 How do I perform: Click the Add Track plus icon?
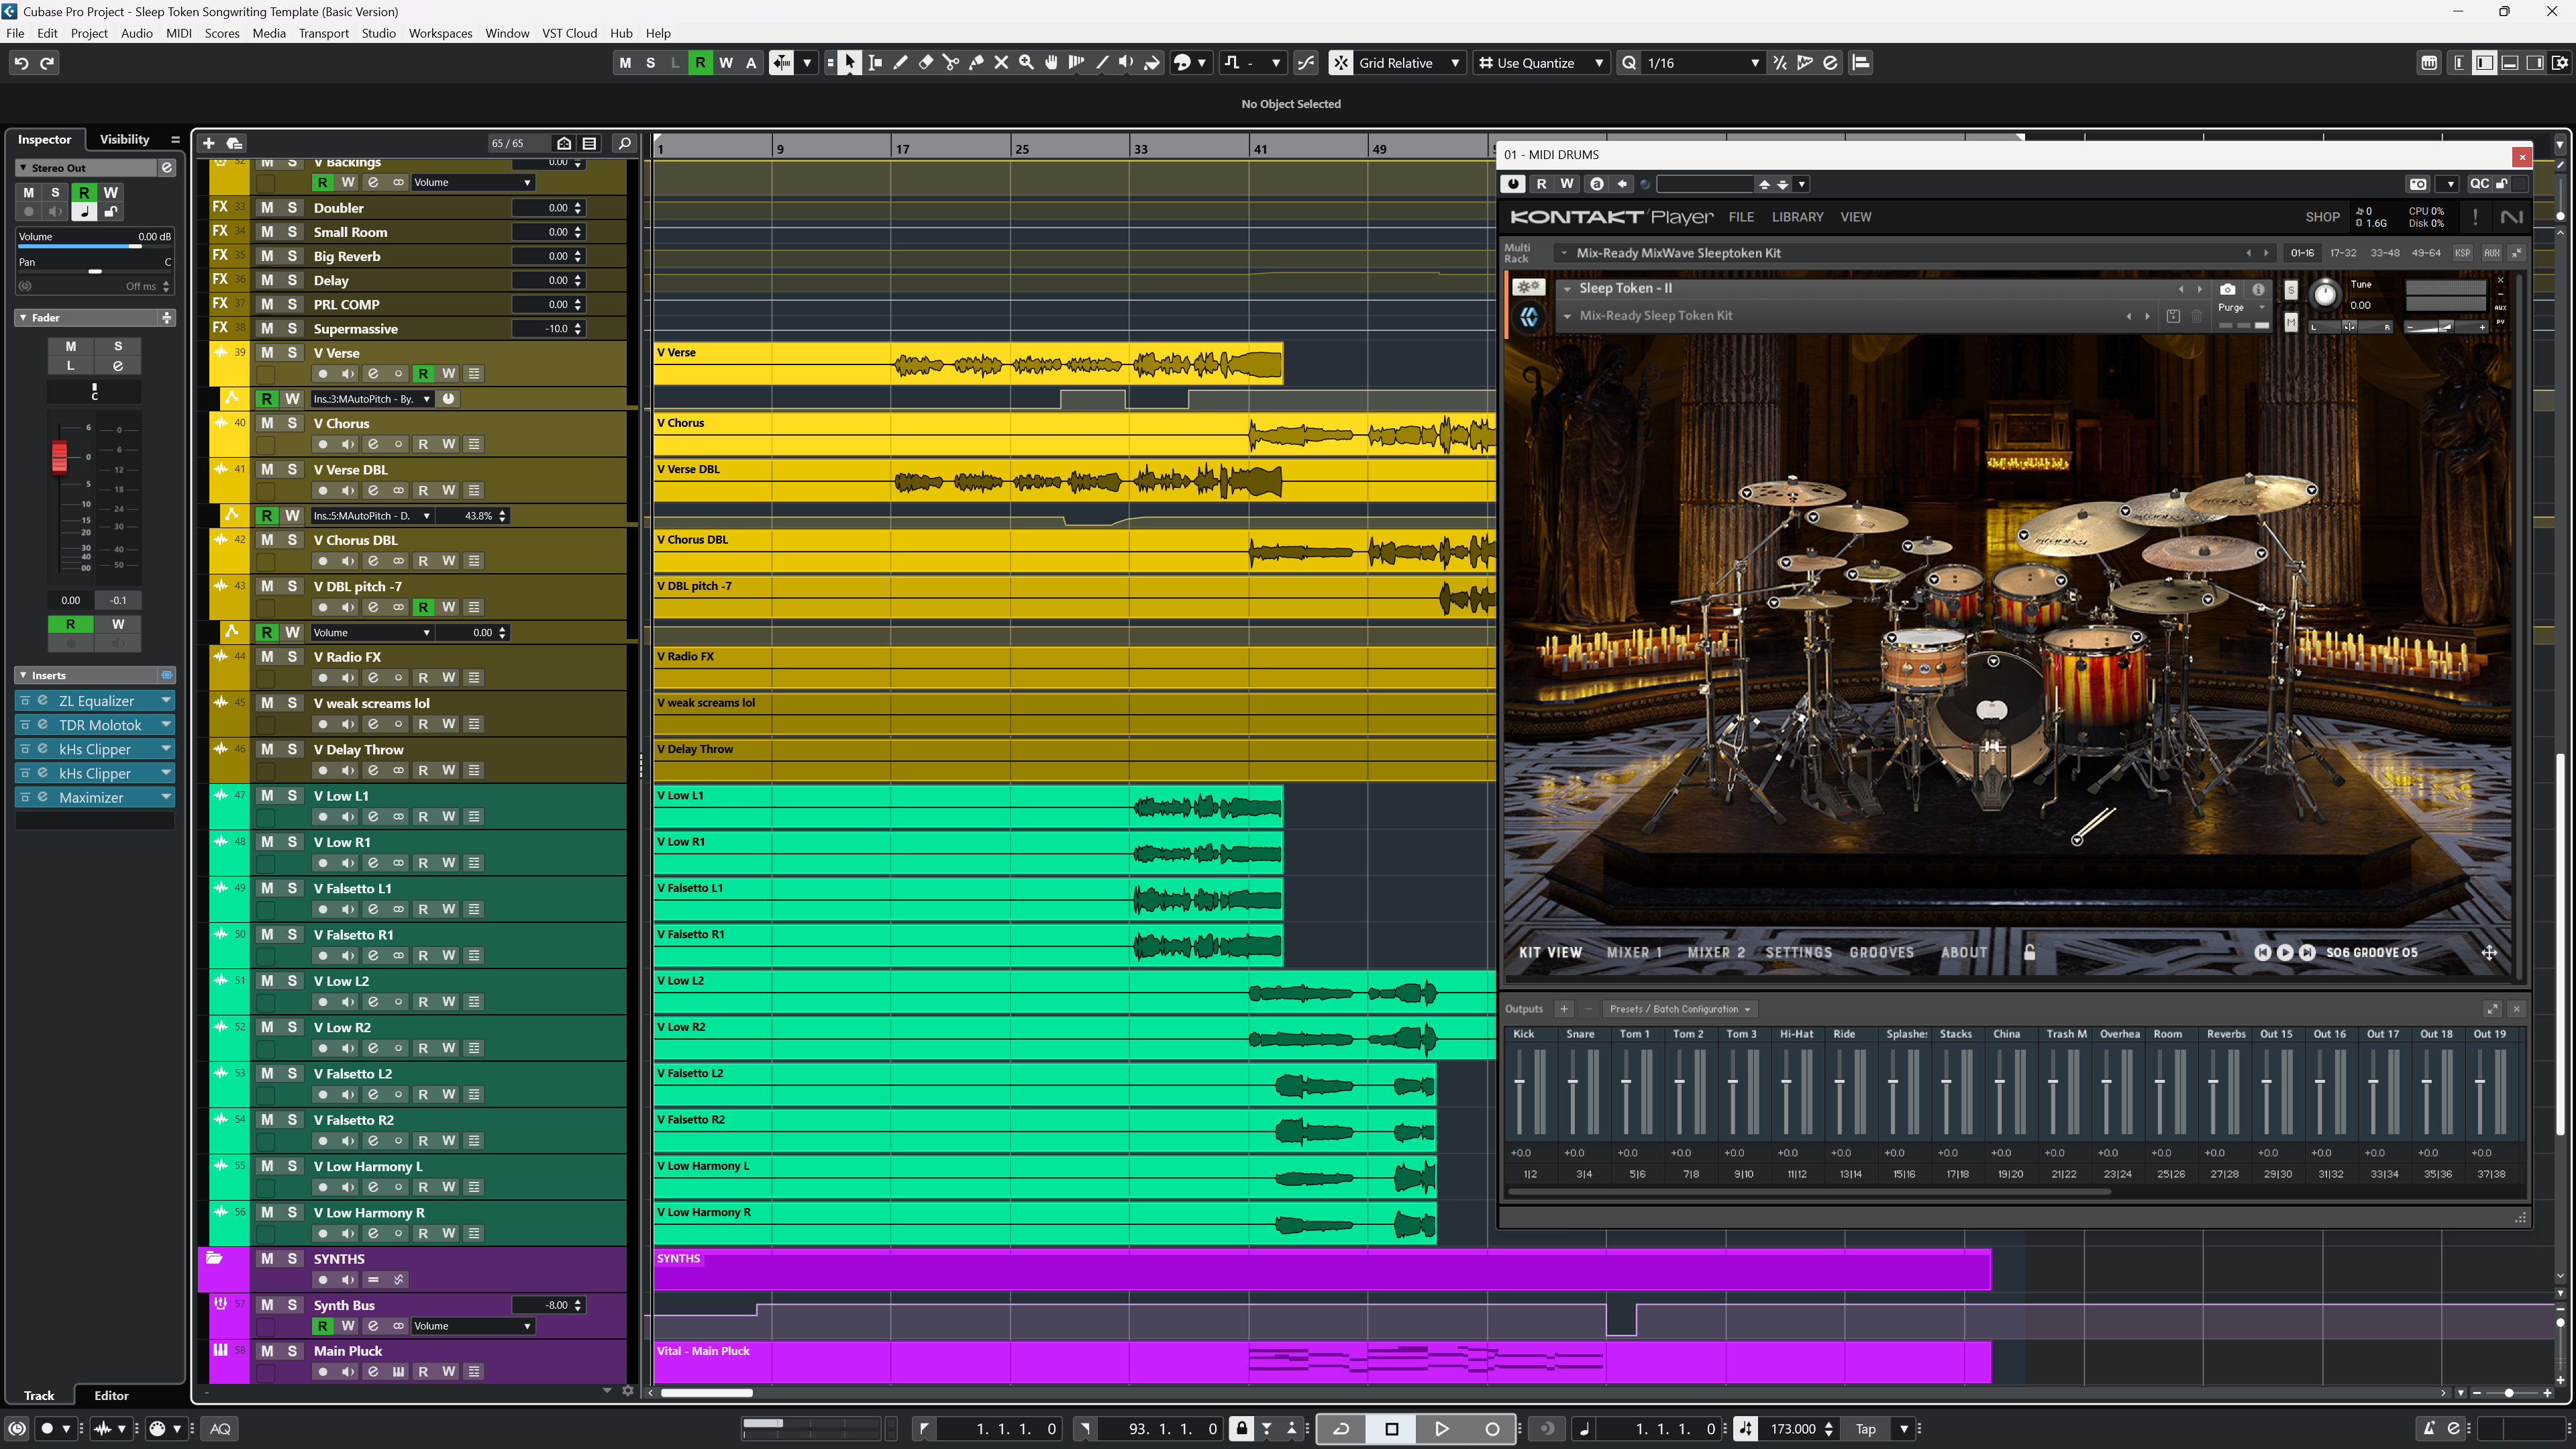209,143
